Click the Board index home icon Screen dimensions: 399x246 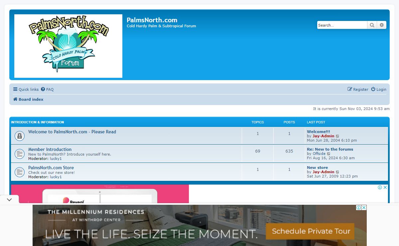[x=15, y=99]
